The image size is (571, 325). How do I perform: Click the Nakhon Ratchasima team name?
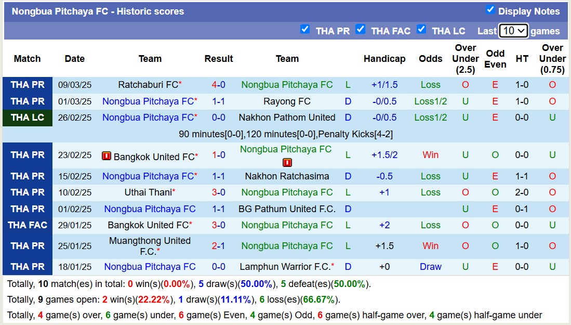287,176
